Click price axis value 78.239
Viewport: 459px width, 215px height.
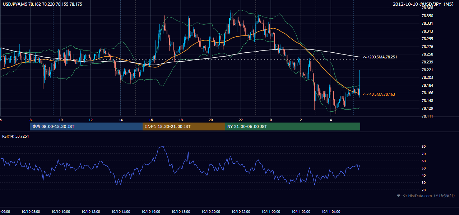pos(427,62)
